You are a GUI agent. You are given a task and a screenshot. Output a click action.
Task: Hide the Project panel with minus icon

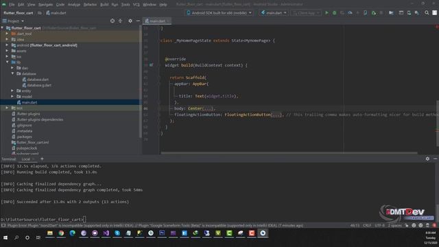(138, 21)
